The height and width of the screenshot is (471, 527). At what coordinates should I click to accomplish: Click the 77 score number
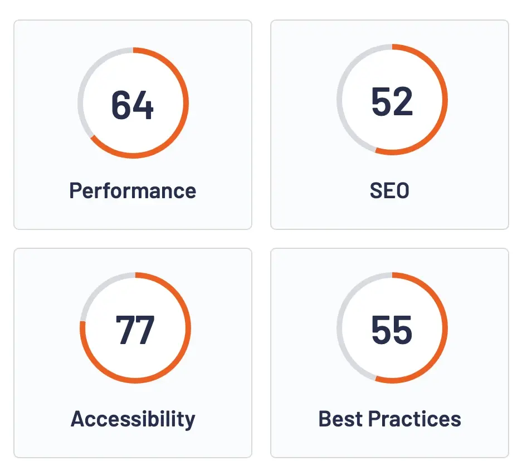[135, 330]
